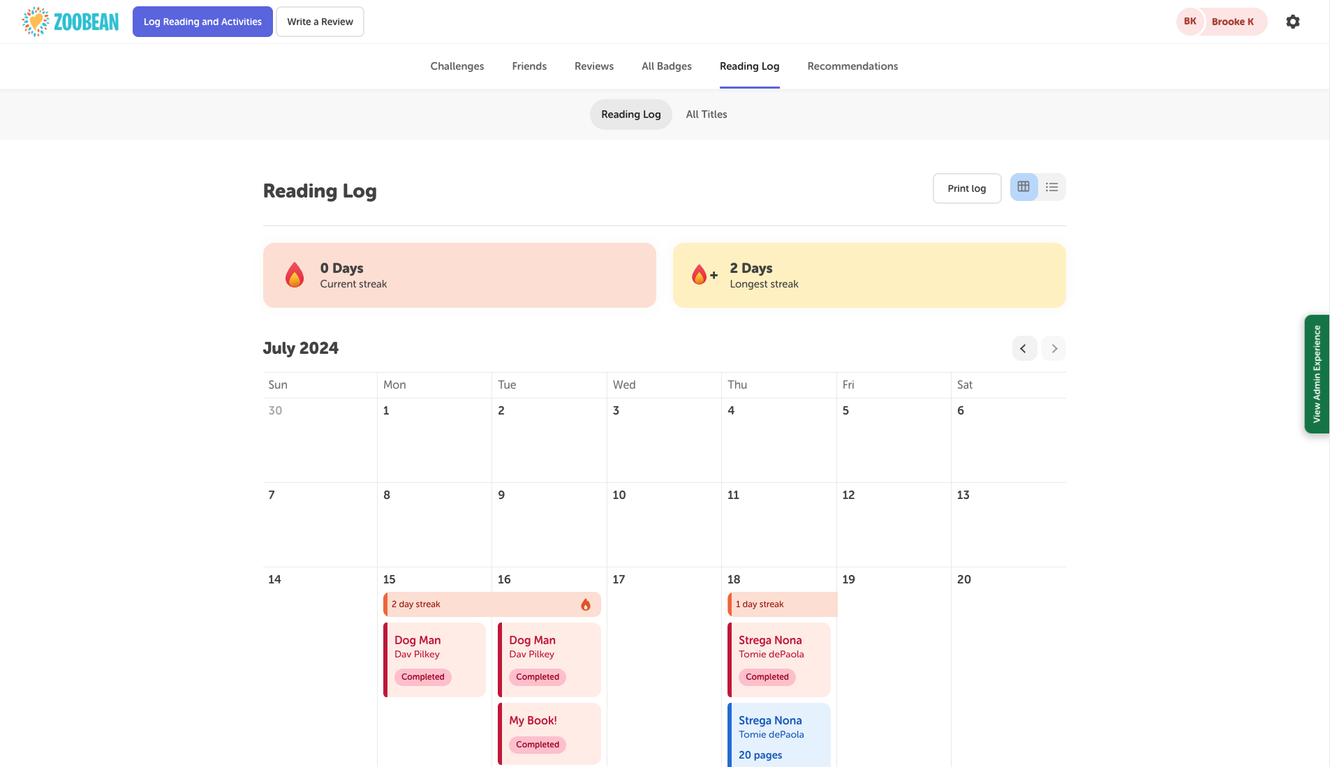Go to next month
Screen dimensions: 1330x767
click(x=1054, y=348)
